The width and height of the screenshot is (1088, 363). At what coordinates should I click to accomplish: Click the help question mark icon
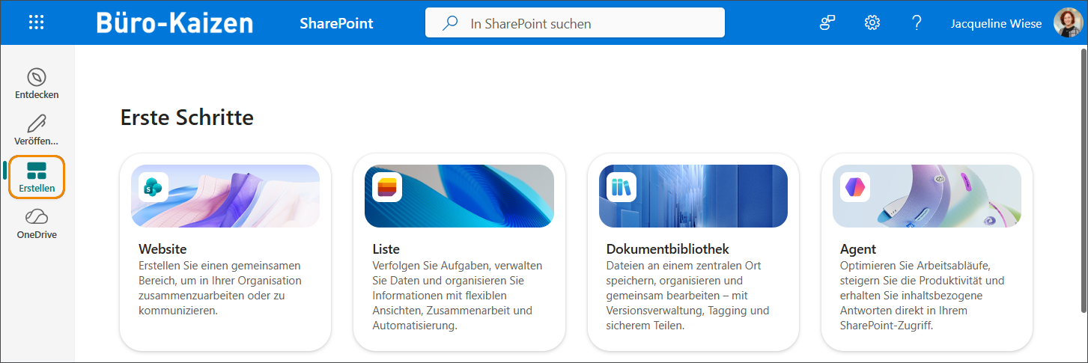[917, 22]
